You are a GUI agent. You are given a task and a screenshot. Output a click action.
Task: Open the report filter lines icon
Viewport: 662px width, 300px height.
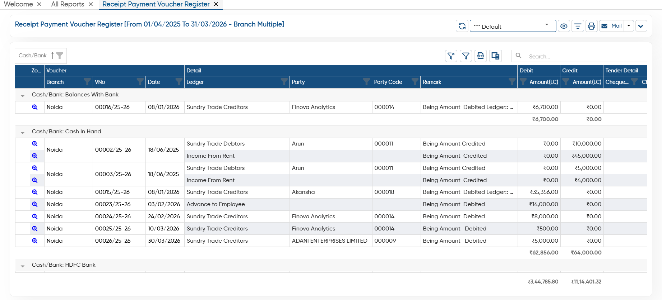coord(578,26)
